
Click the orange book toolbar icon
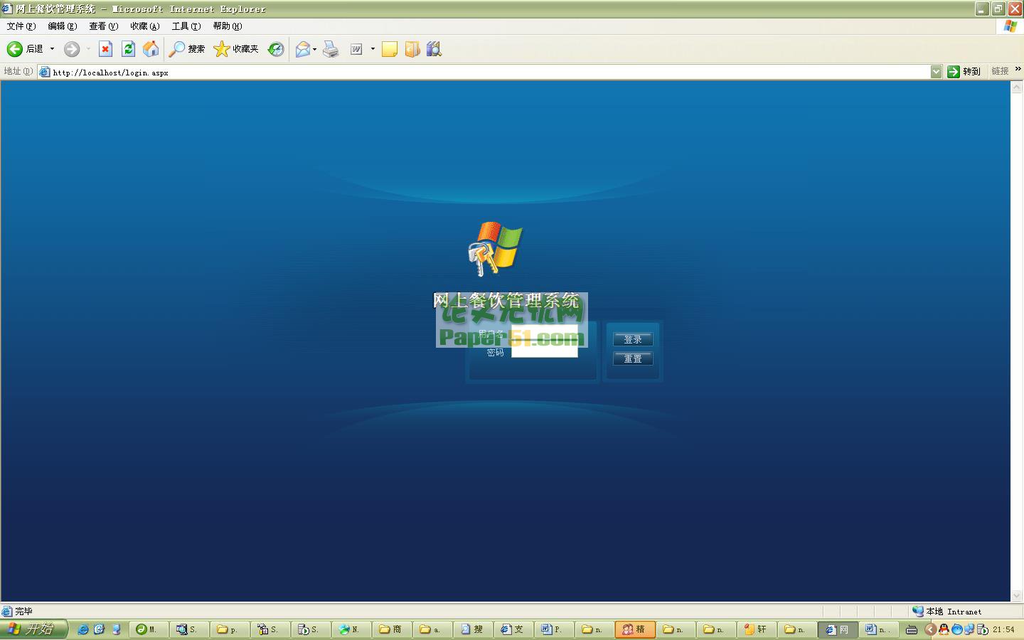tap(412, 48)
